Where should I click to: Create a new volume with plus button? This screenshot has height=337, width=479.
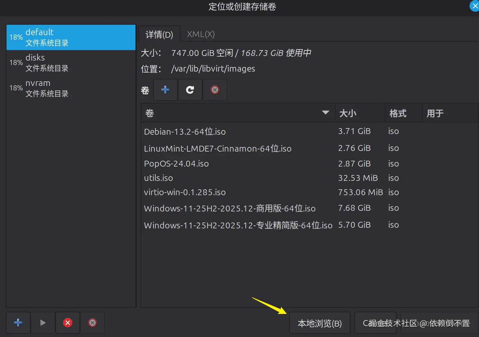coord(165,90)
